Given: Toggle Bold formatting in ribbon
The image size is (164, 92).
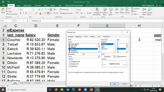Looking at the screenshot, I should 20,13.
